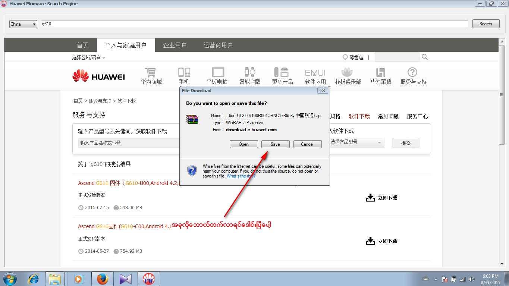Launch Firefox from taskbar
Viewport: 509px width, 286px height.
coord(102,279)
